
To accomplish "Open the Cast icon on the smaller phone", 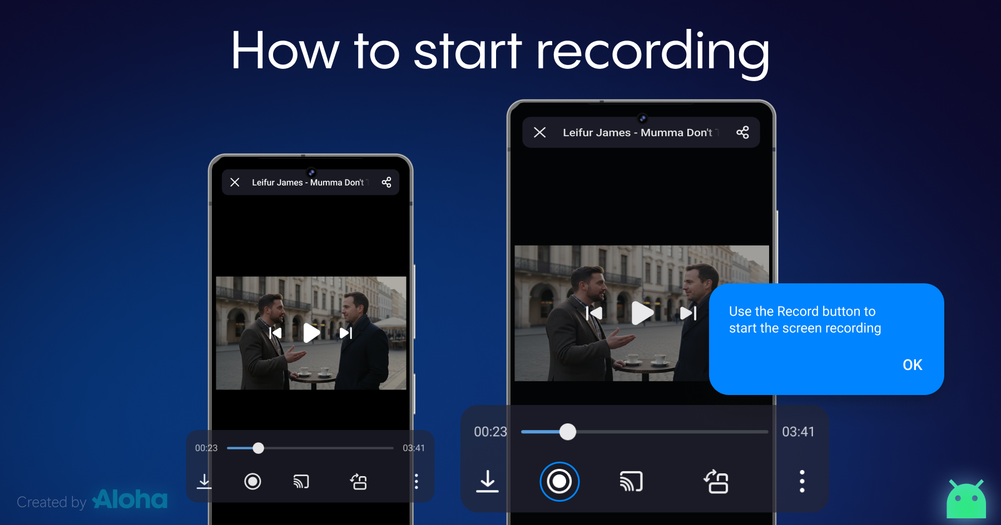I will [x=301, y=481].
